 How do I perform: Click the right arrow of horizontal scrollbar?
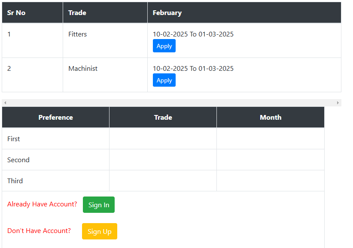tap(338, 103)
